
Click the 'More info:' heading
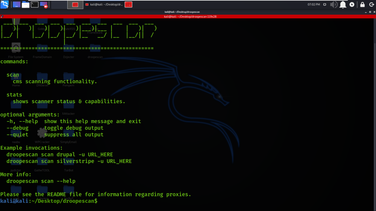point(16,174)
